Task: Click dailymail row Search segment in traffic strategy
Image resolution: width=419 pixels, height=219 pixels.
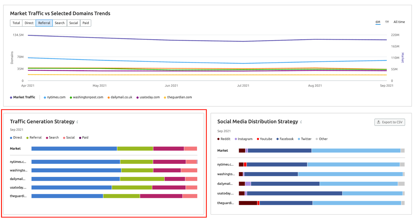Action: point(175,179)
